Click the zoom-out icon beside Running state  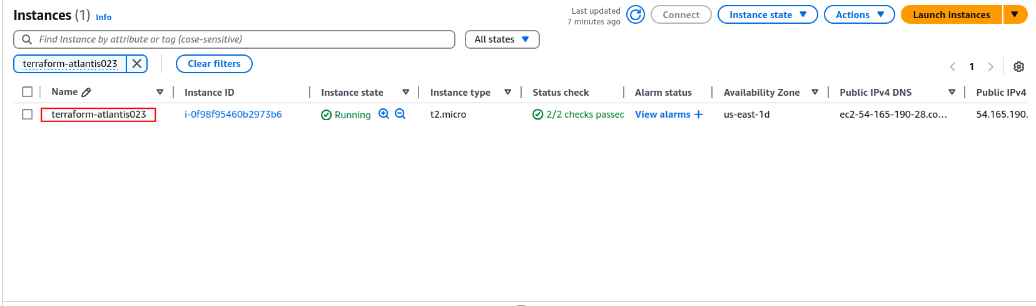[x=400, y=114]
